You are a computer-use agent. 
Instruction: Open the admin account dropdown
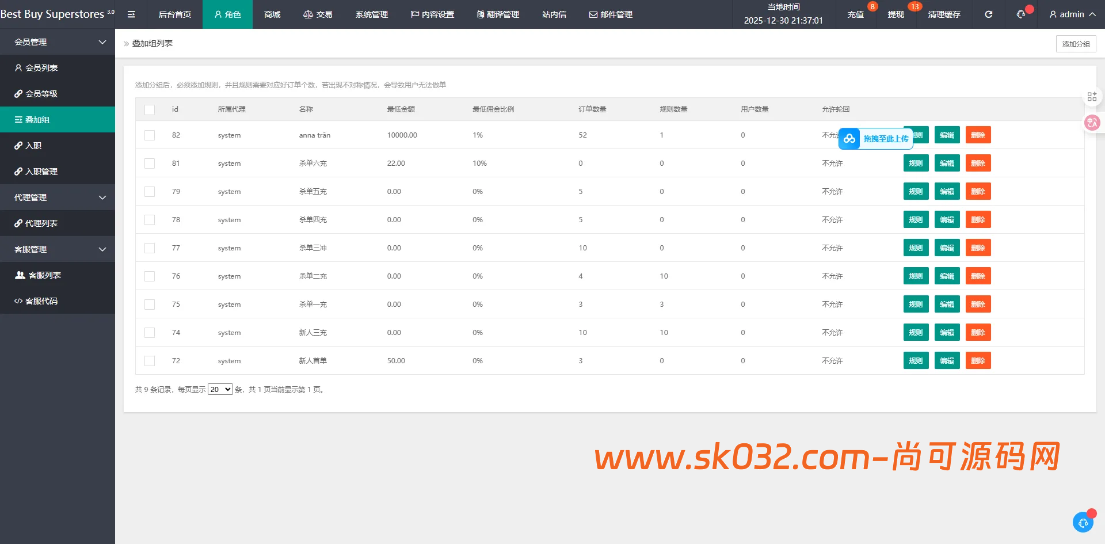[1070, 14]
